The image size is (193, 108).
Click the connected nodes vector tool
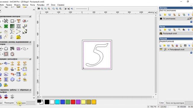click(25, 26)
